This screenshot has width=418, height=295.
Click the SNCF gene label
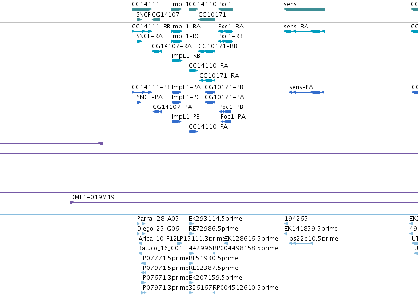143,14
